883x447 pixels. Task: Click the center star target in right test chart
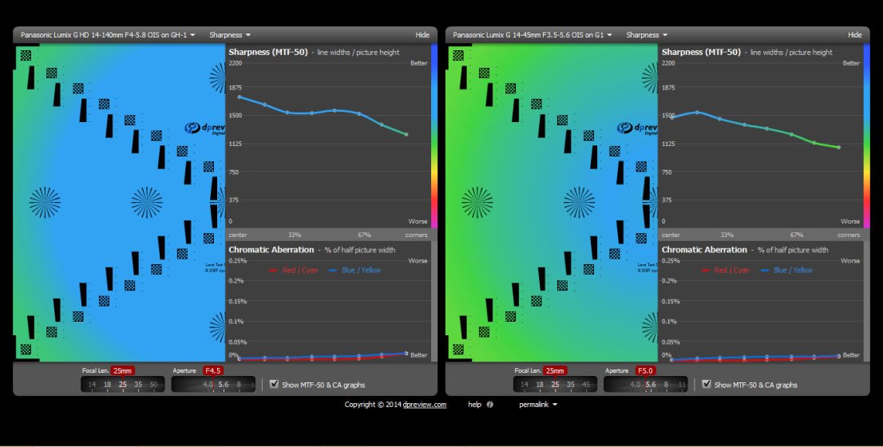coord(579,203)
